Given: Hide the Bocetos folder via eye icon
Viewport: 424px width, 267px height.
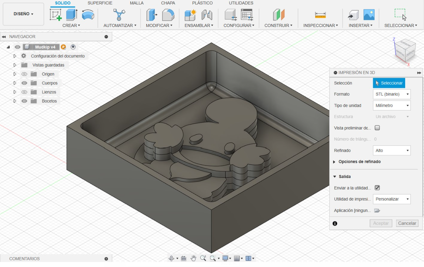Looking at the screenshot, I should point(24,101).
